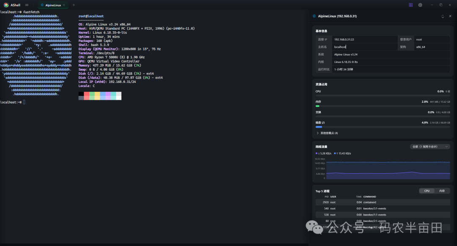Click the blue upload speed legend dot
This screenshot has height=246, width=457.
click(335, 153)
